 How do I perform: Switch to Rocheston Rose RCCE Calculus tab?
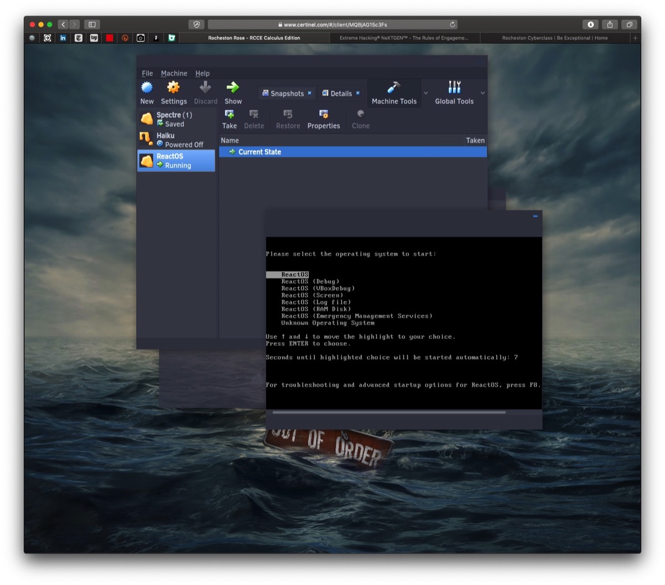254,38
